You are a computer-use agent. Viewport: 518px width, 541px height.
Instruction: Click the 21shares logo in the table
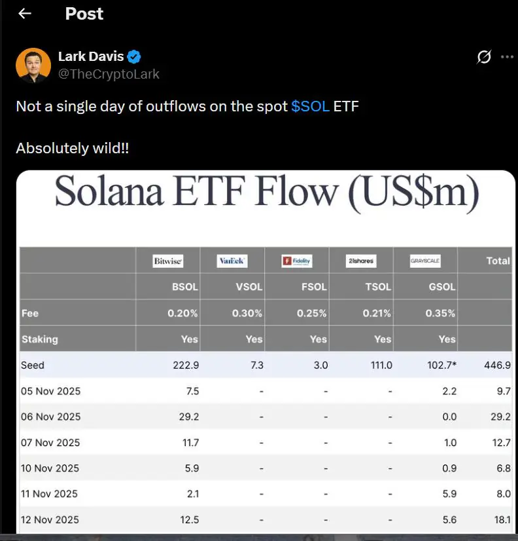(361, 261)
